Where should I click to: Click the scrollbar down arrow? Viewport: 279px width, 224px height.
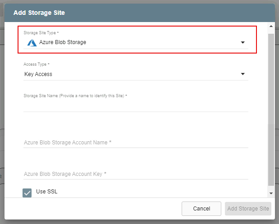tap(271, 193)
